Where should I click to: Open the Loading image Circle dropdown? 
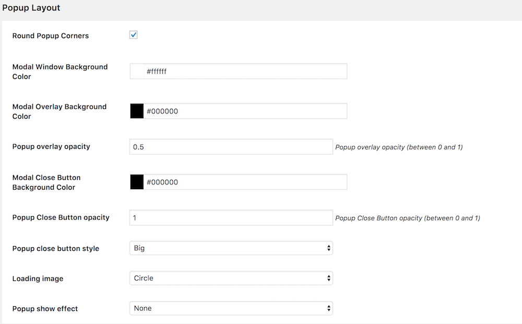click(x=231, y=278)
